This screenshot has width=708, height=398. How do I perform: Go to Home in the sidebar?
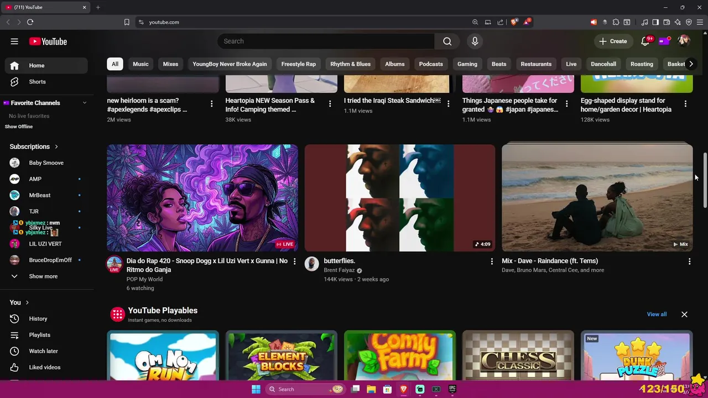coord(46,65)
